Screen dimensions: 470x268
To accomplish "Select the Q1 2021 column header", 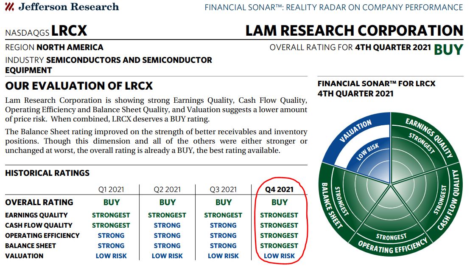I will tap(111, 189).
